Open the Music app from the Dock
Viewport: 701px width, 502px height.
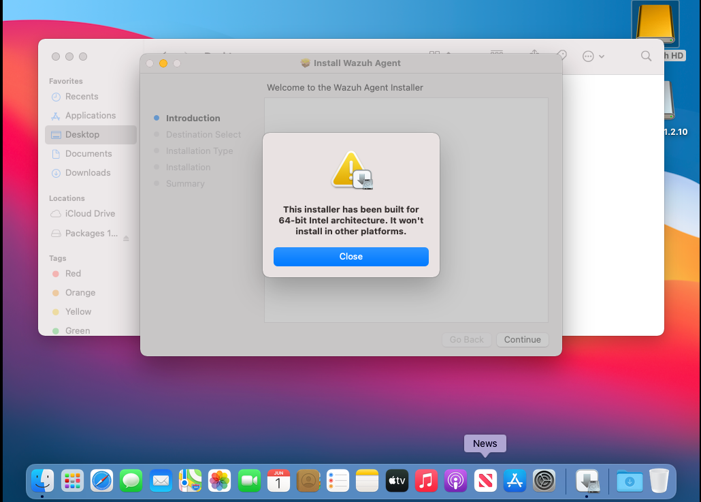[x=426, y=481]
